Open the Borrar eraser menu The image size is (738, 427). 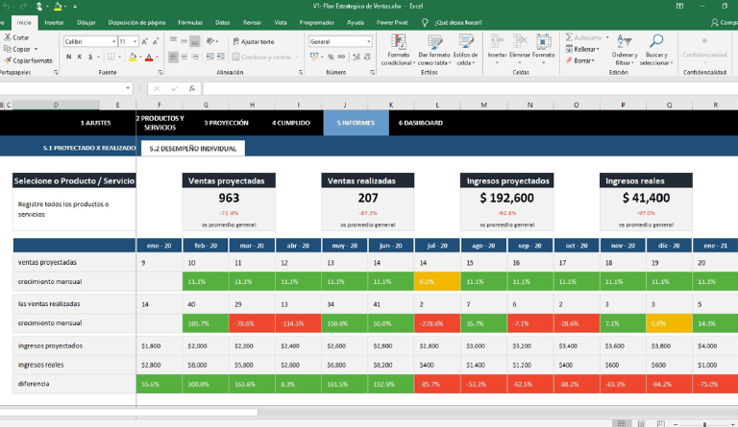point(579,60)
